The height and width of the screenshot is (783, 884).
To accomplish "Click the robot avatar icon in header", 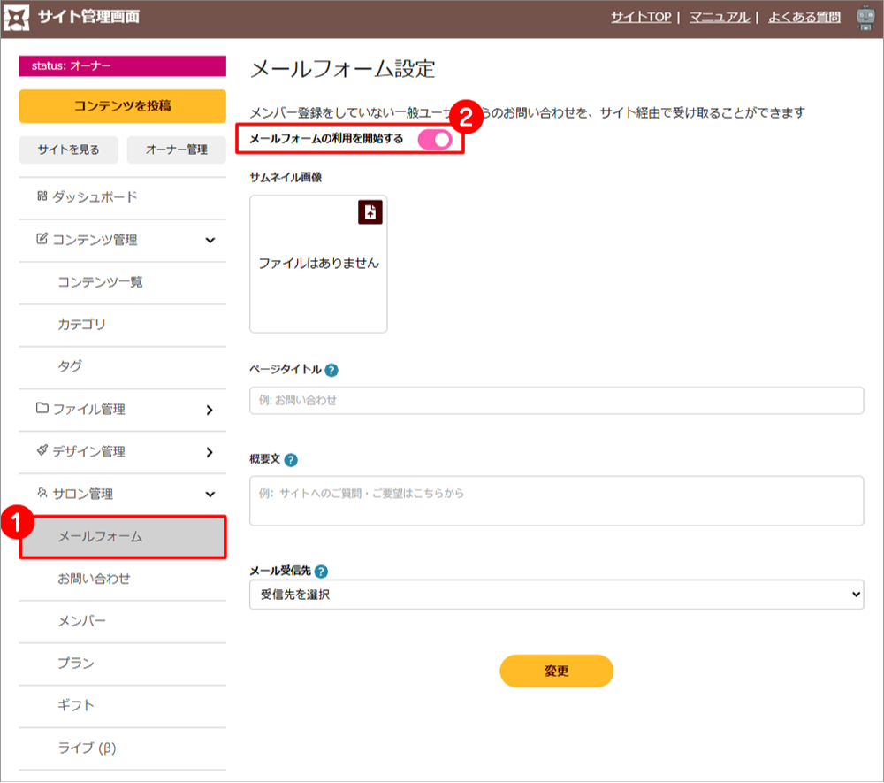I will click(x=865, y=18).
